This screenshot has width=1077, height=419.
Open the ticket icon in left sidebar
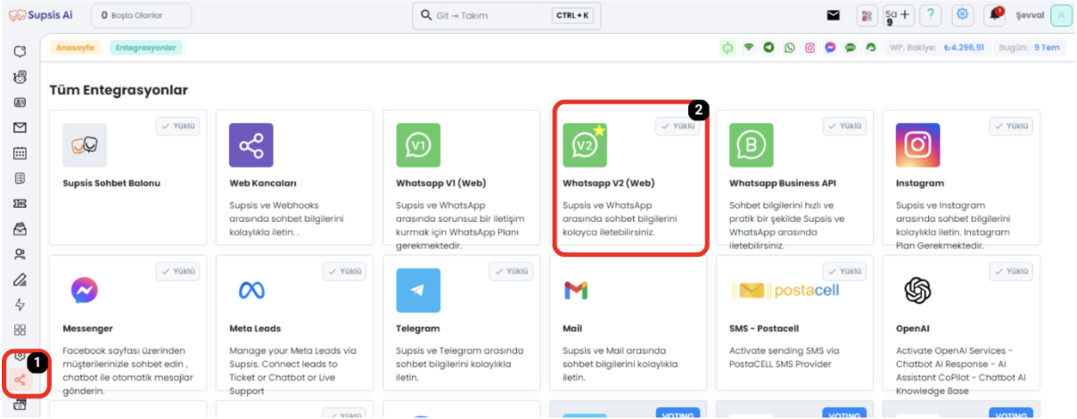pos(20,203)
